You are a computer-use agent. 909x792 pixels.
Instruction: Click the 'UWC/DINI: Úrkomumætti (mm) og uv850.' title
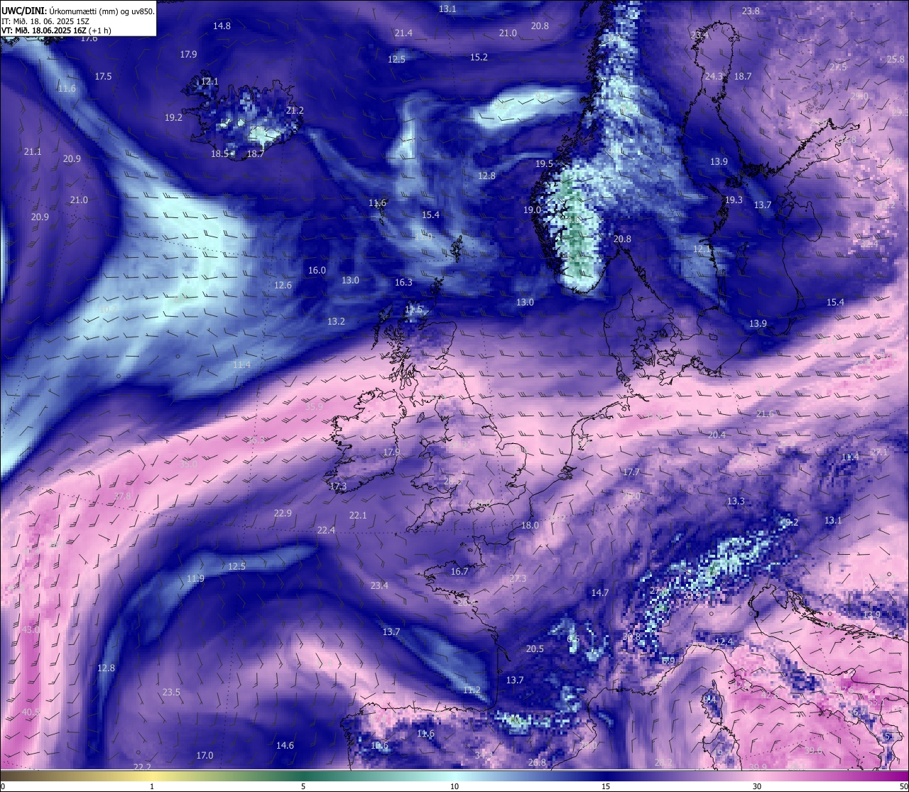[x=77, y=11]
